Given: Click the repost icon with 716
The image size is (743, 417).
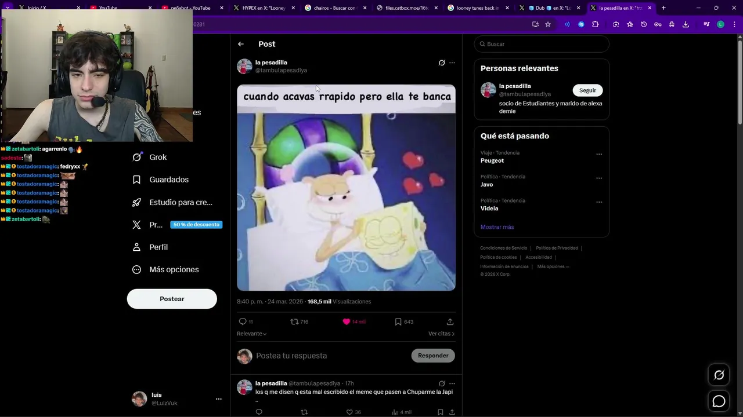Looking at the screenshot, I should click(294, 321).
